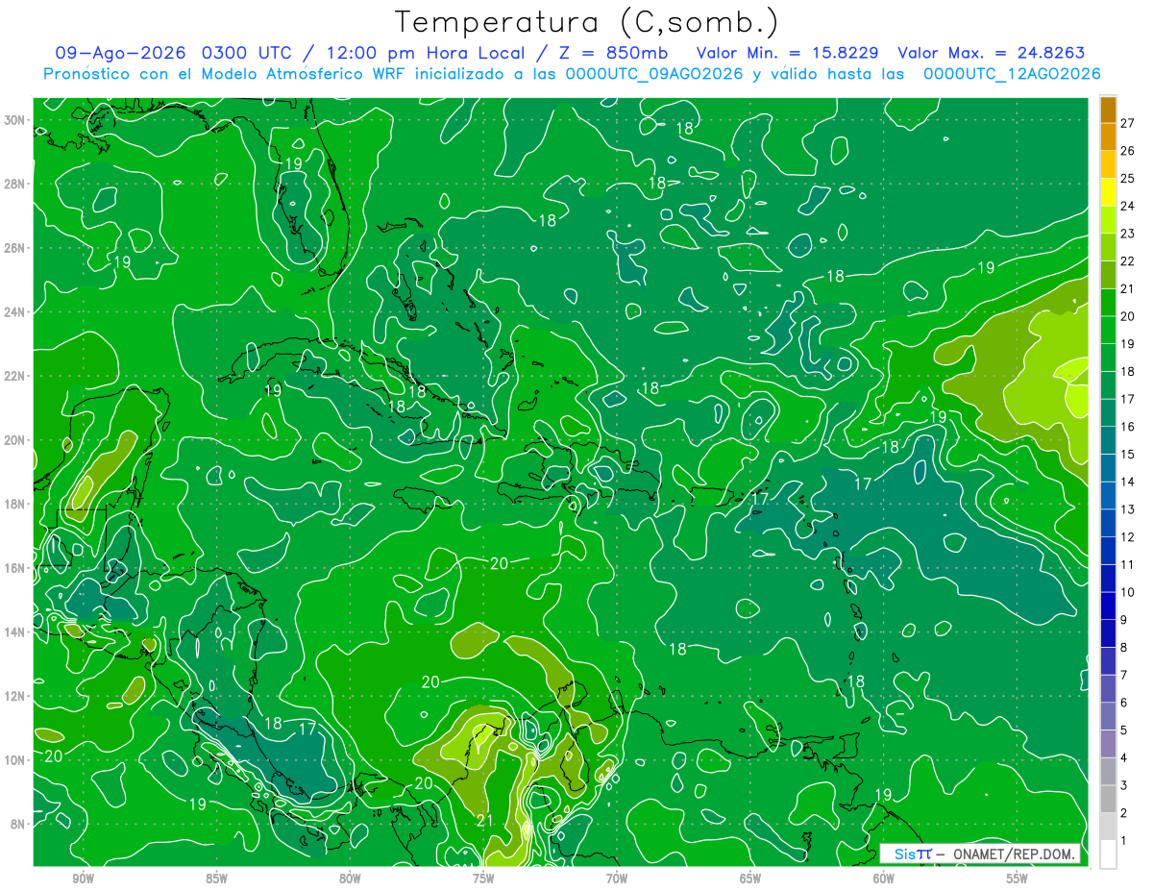The image size is (1153, 891).
Task: Click the 80W longitude axis label
Action: pyautogui.click(x=350, y=879)
